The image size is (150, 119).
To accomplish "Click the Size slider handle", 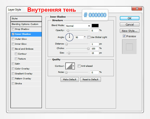I will click(69, 53).
